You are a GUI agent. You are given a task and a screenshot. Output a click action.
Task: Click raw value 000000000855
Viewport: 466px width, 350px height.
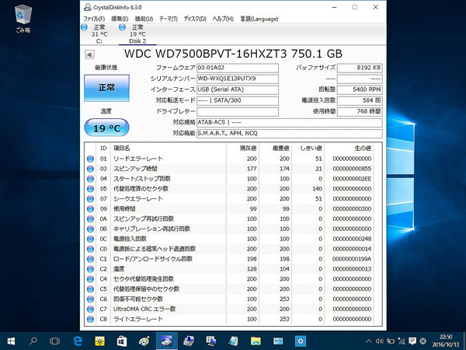(x=352, y=169)
